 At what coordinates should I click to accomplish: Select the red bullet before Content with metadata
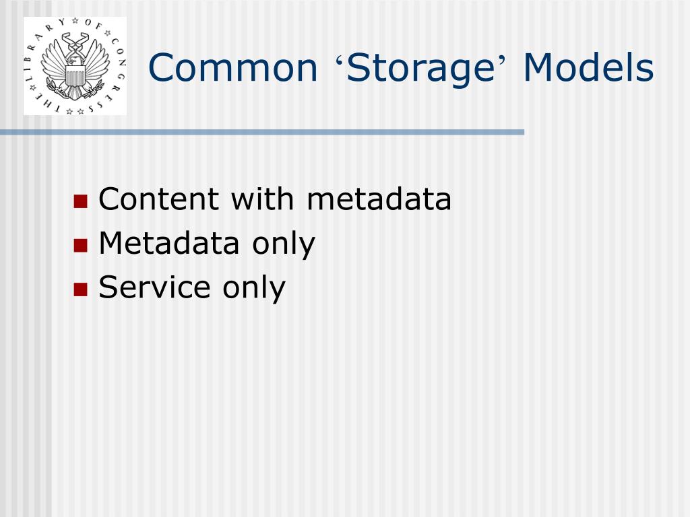pyautogui.click(x=81, y=201)
